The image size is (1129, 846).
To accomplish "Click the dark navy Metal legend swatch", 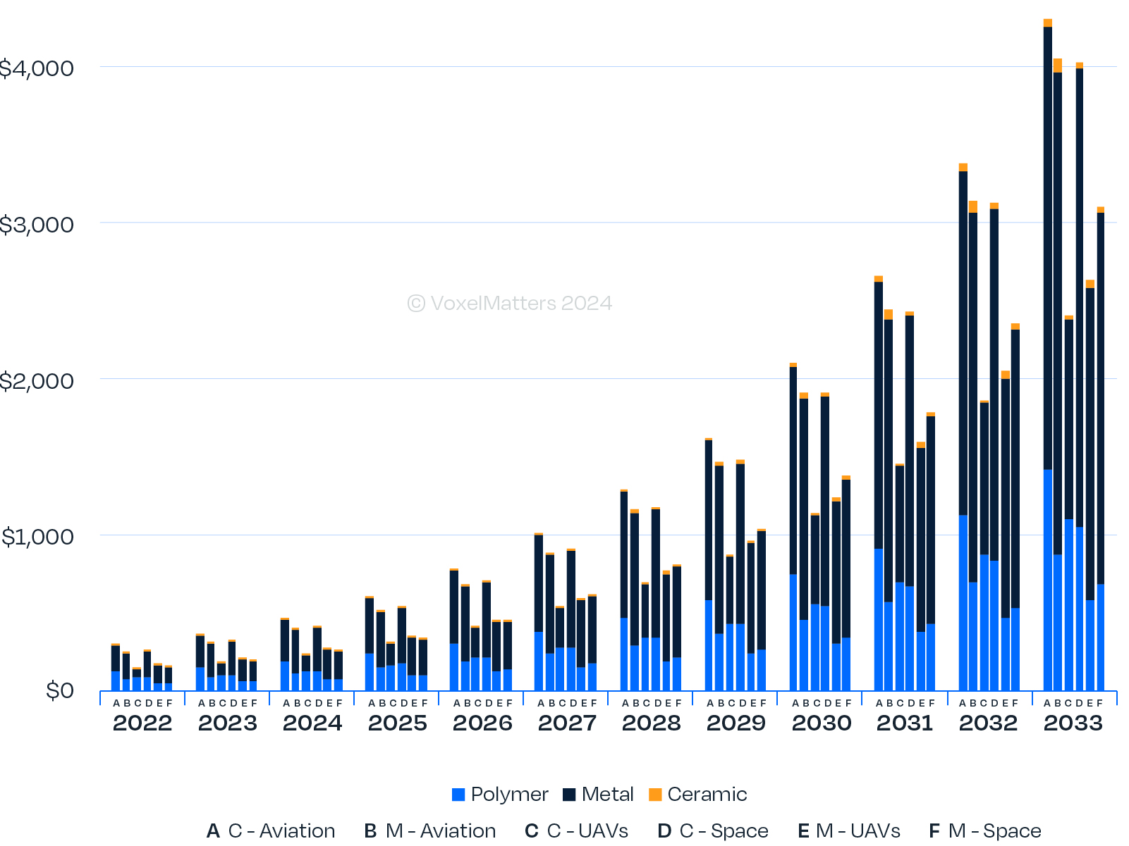I will tap(569, 795).
